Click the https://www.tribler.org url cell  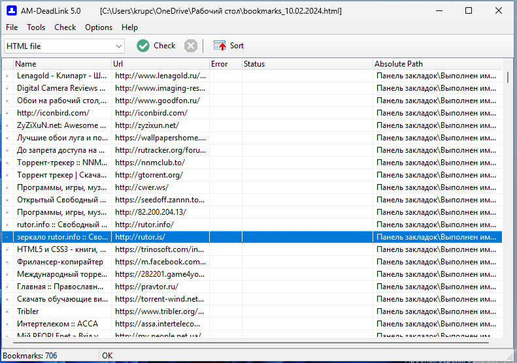(x=160, y=311)
